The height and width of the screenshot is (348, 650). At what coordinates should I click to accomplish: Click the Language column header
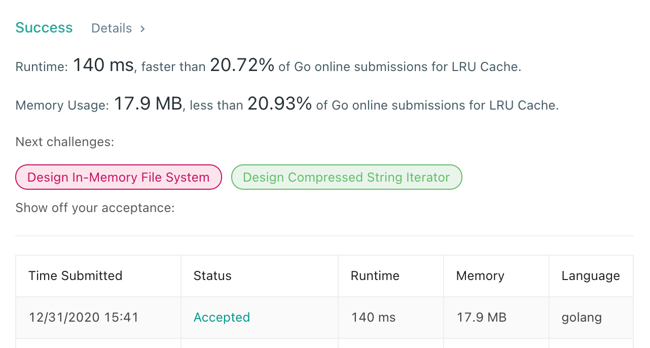point(591,275)
